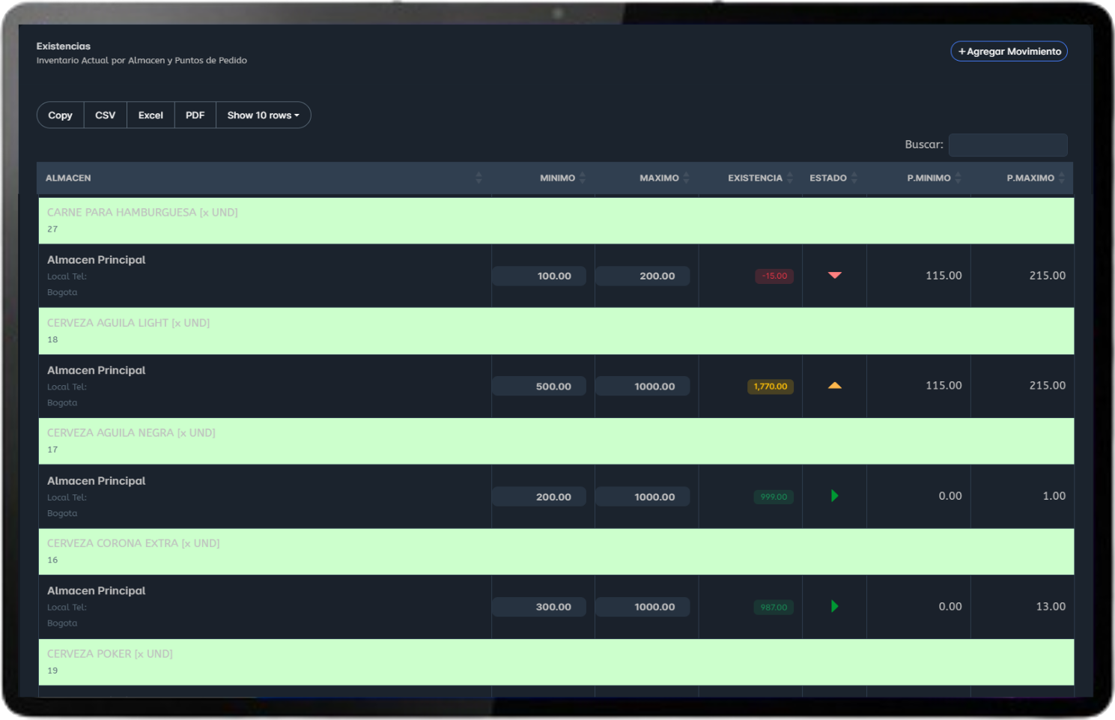Copy table data with Copy button
The height and width of the screenshot is (720, 1115).
coord(61,115)
